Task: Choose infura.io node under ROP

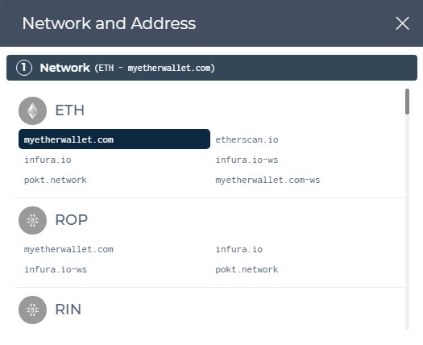Action: point(239,249)
